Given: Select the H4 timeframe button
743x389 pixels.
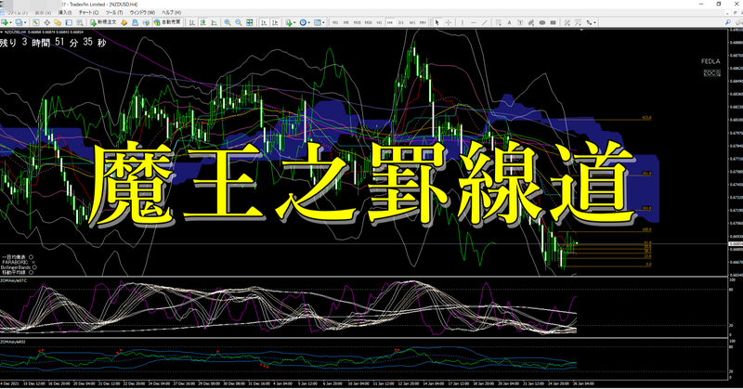Looking at the screenshot, I should [x=389, y=22].
